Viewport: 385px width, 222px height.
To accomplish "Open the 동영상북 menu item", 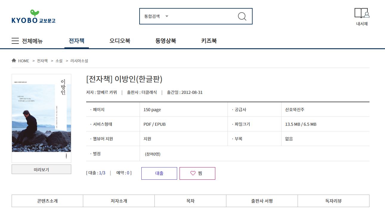I will point(166,41).
